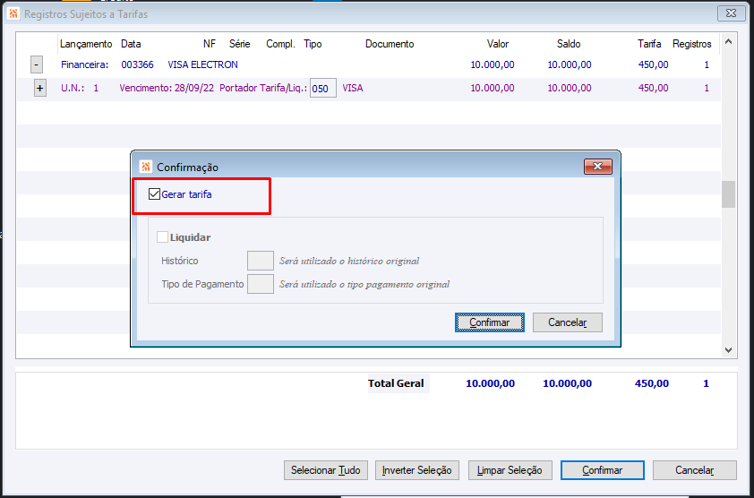754x498 pixels.
Task: Expand the U.N.: 1 row
Action: (x=40, y=88)
